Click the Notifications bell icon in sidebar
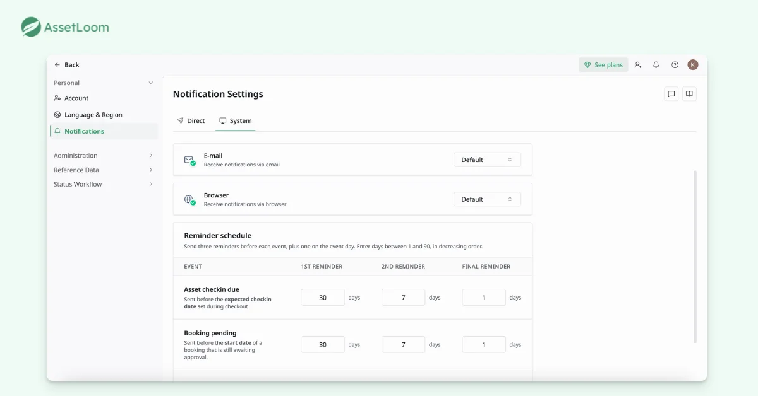Viewport: 758px width, 396px height. click(57, 131)
